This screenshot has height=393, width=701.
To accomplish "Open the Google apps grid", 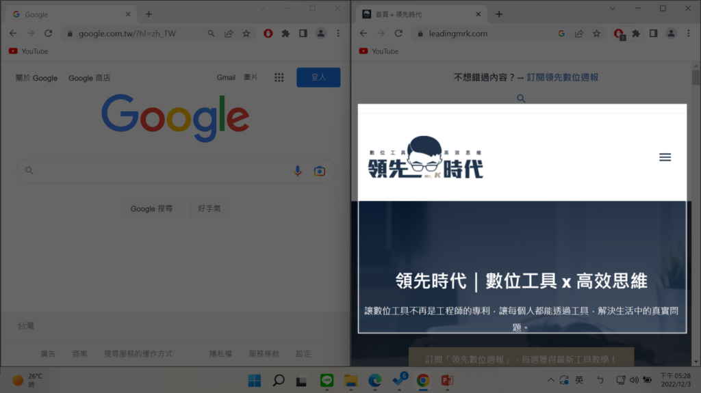I will point(279,78).
